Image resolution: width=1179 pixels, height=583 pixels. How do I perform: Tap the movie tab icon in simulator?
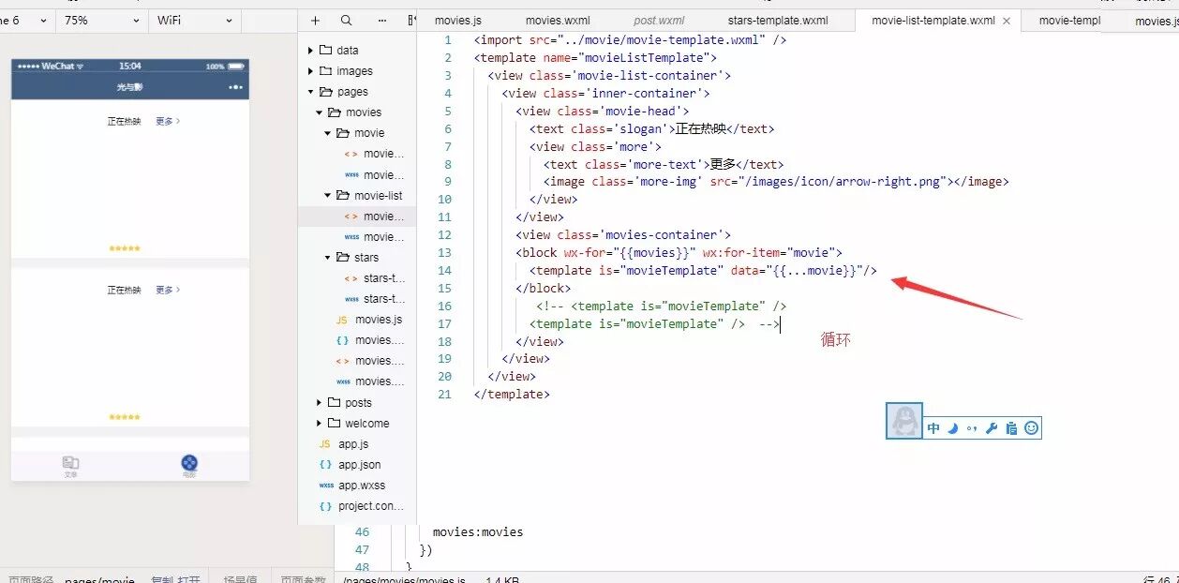[x=189, y=463]
